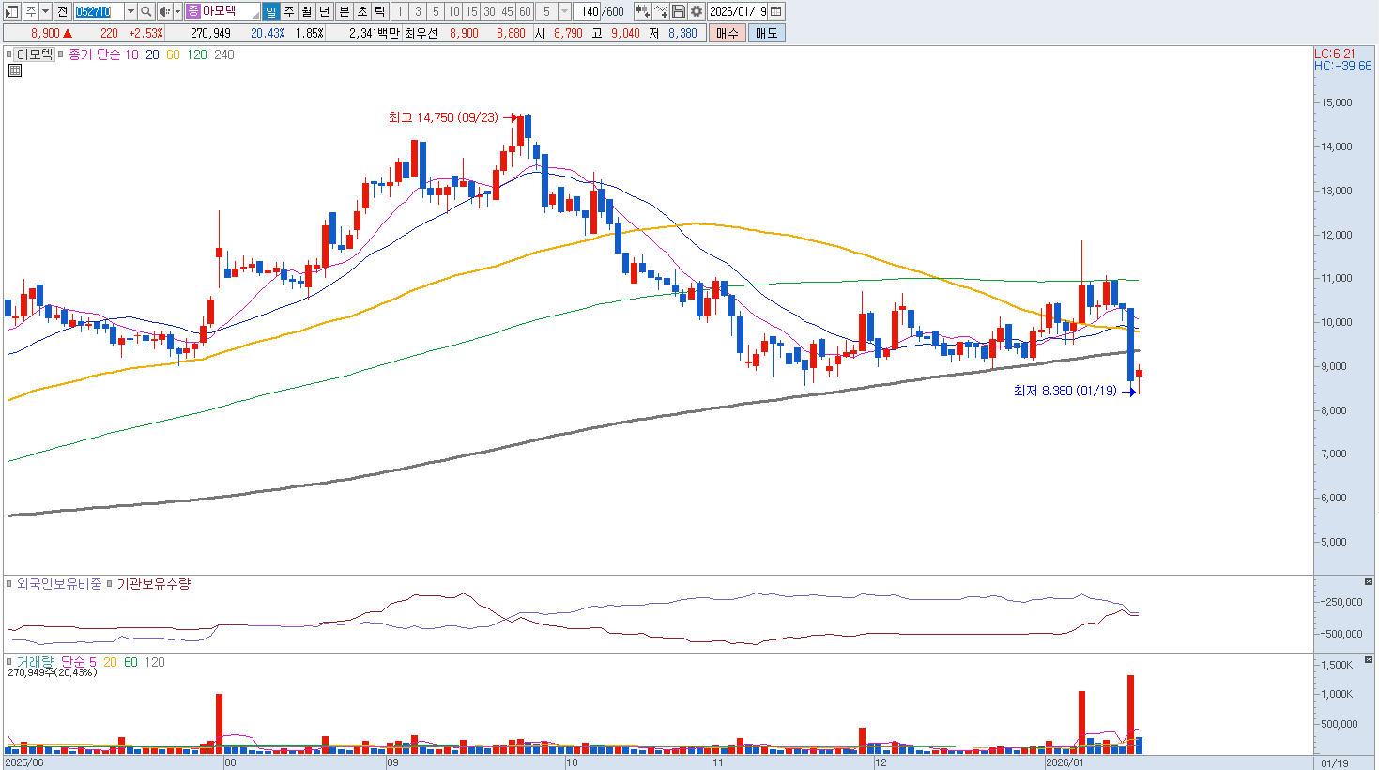This screenshot has width=1379, height=770.
Task: Select the yearly (년) period tab
Action: (x=325, y=11)
